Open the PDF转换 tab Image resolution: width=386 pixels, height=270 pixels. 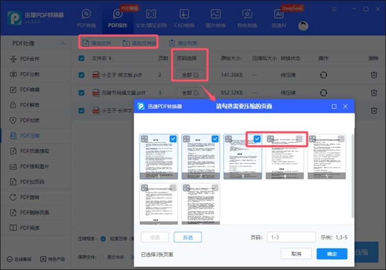click(x=86, y=19)
